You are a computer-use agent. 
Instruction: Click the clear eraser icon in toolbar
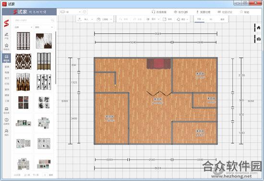(178, 20)
